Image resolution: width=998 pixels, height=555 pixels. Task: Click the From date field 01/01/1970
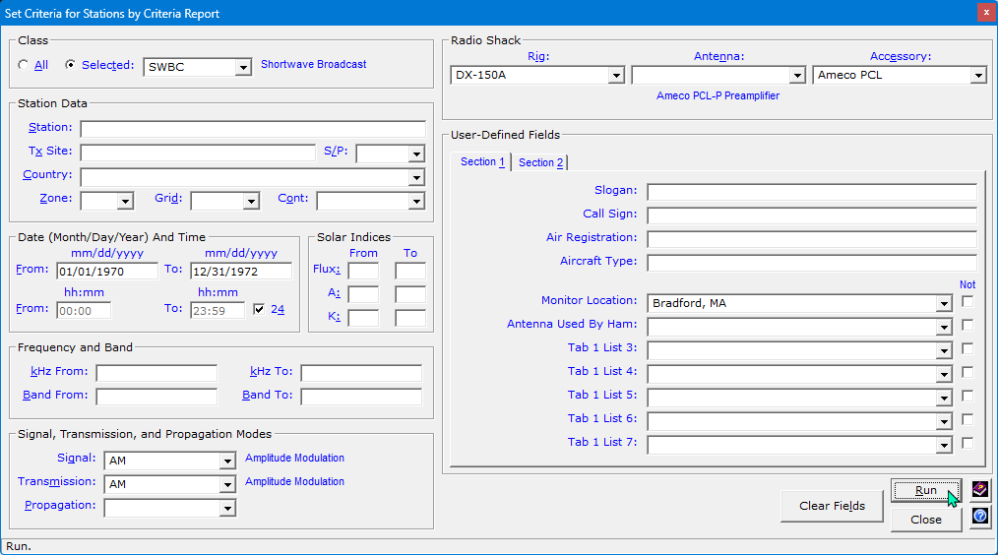point(106,271)
